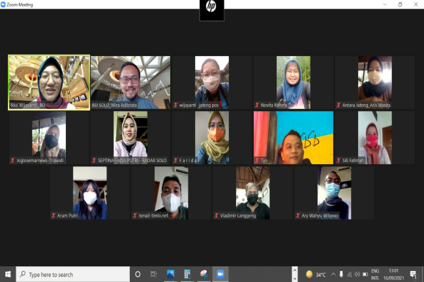Switch to Zoom app on taskbar

pos(220,274)
